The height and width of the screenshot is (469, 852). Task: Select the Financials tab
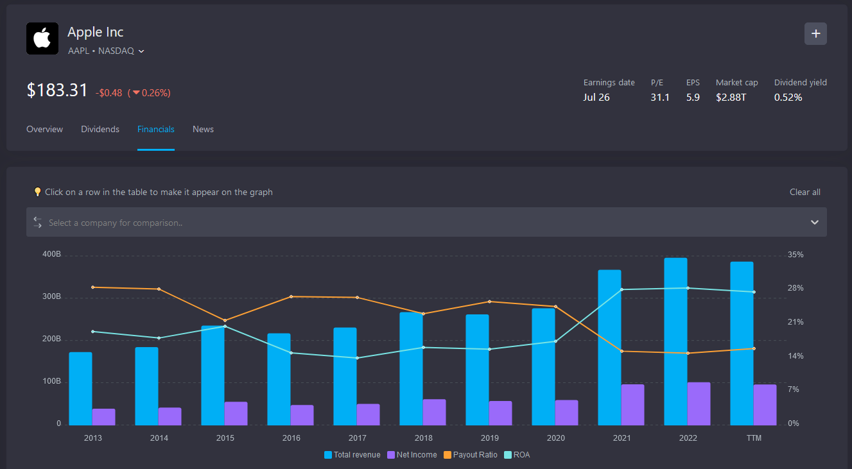[x=156, y=129]
